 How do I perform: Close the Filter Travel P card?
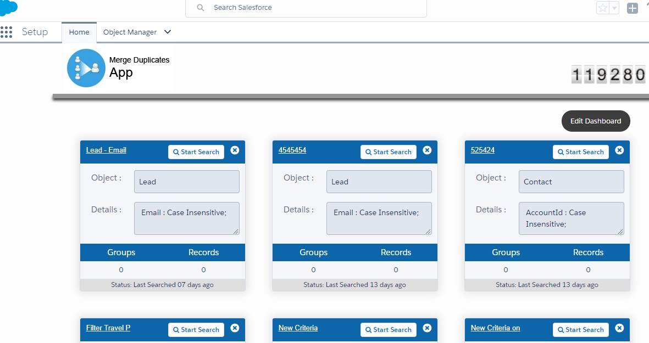(x=235, y=328)
